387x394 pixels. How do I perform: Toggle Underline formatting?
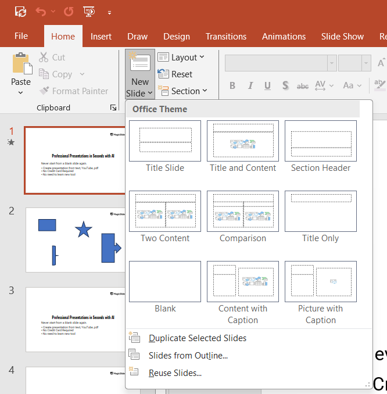coord(267,85)
